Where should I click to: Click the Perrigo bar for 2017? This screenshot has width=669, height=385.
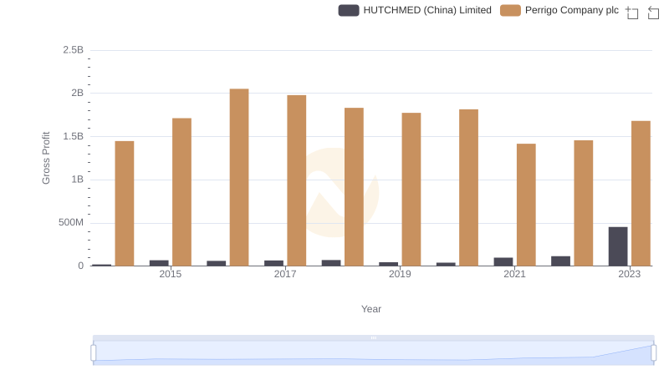click(297, 180)
